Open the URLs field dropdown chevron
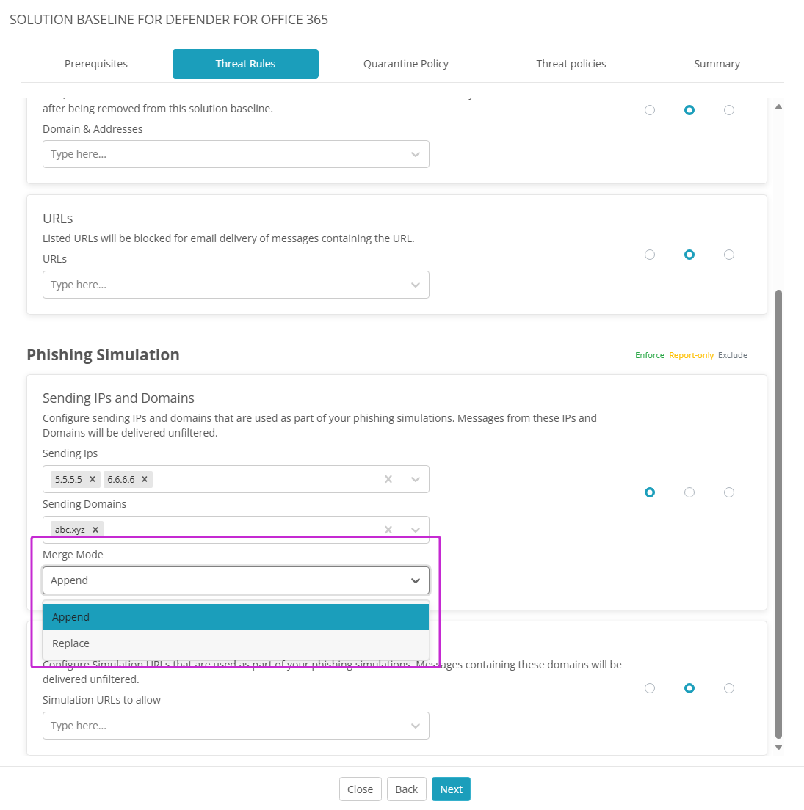The image size is (804, 810). point(416,285)
